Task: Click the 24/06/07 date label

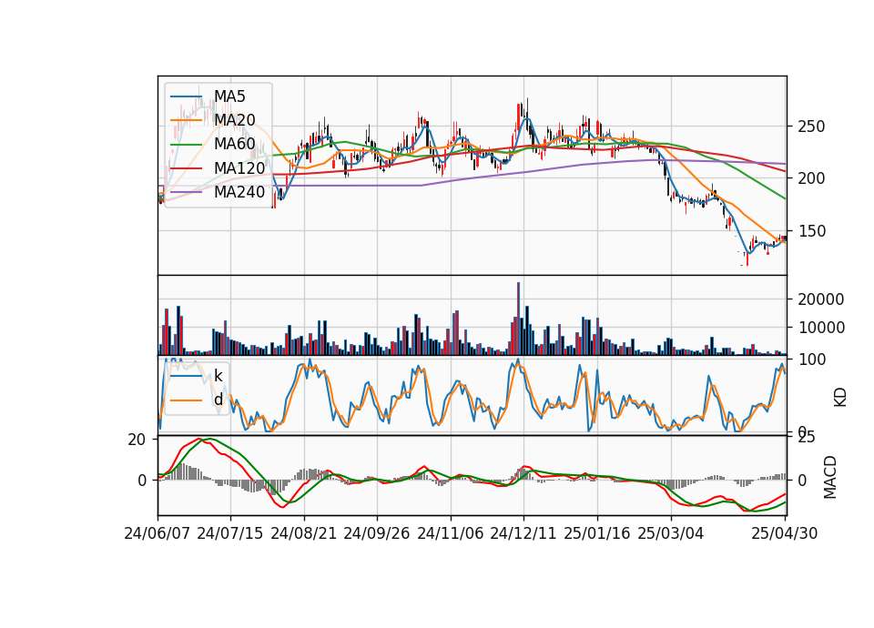Action: [x=158, y=533]
